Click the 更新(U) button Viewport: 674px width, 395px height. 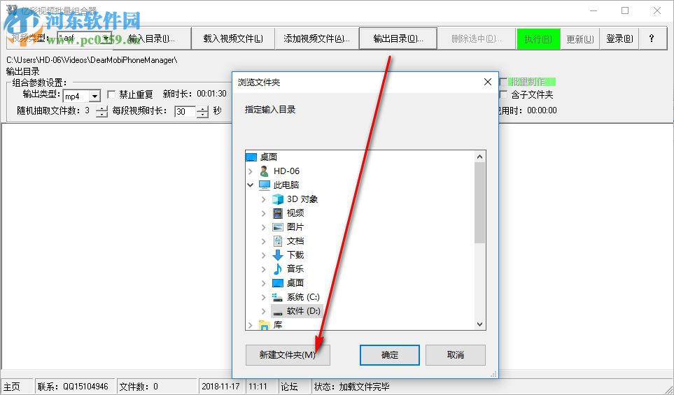(580, 38)
